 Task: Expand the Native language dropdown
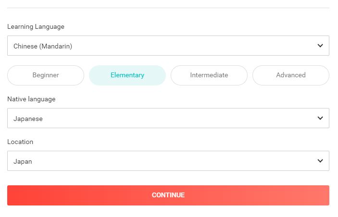coord(168,118)
